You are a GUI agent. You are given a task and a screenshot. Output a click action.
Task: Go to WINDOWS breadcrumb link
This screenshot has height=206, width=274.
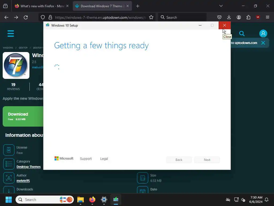coord(8,48)
